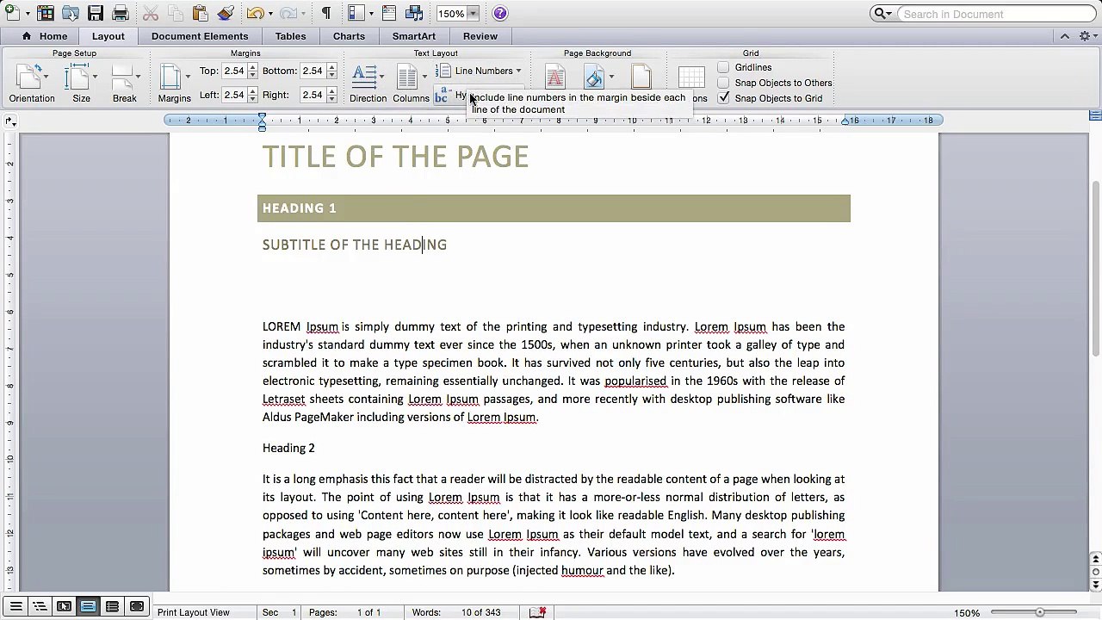Click the Sidebar icon
Viewport: 1102px width, 620px height.
pos(356,13)
